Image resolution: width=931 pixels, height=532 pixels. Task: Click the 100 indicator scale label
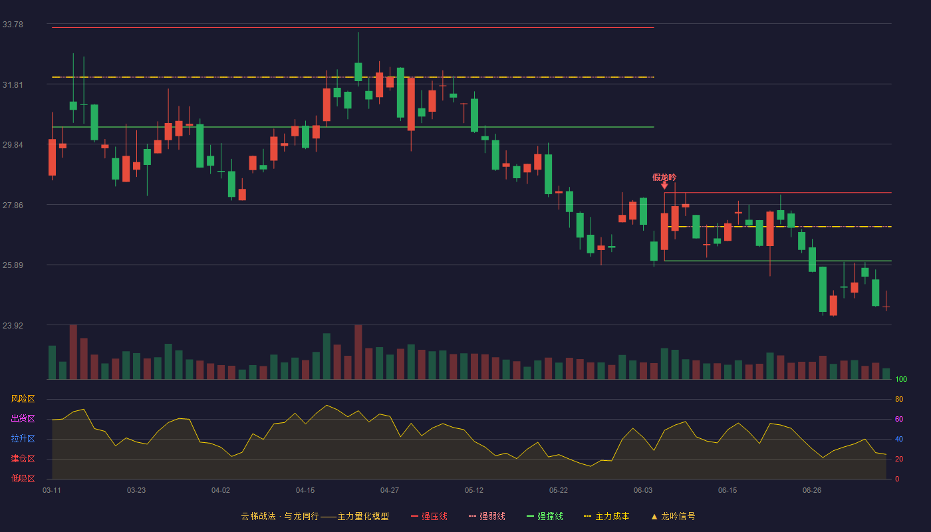(x=901, y=380)
